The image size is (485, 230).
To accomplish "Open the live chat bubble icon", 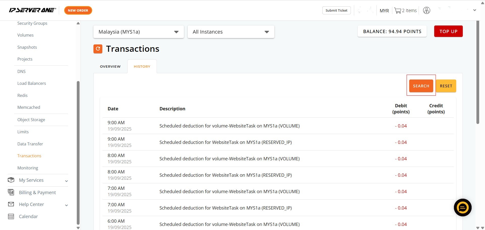I will (x=463, y=208).
